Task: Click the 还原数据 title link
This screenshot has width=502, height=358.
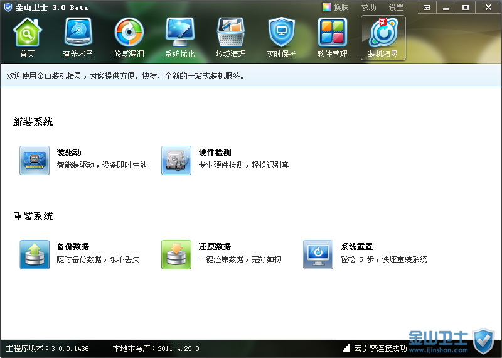Action: [x=215, y=247]
